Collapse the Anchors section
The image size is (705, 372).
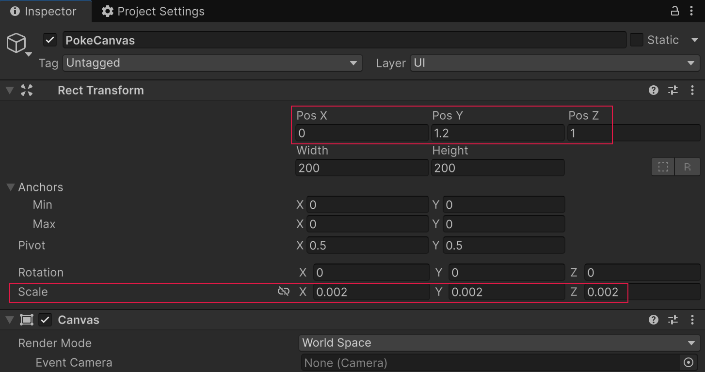point(10,187)
